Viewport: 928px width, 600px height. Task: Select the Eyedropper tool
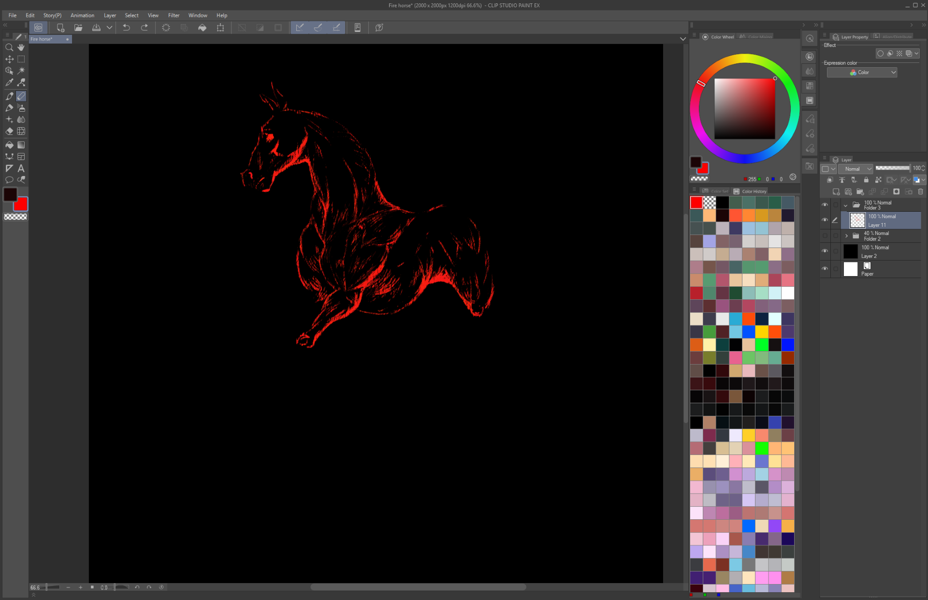click(x=9, y=83)
